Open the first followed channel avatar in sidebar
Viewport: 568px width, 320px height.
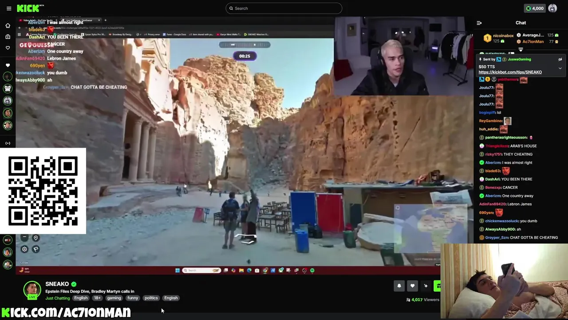point(8,76)
